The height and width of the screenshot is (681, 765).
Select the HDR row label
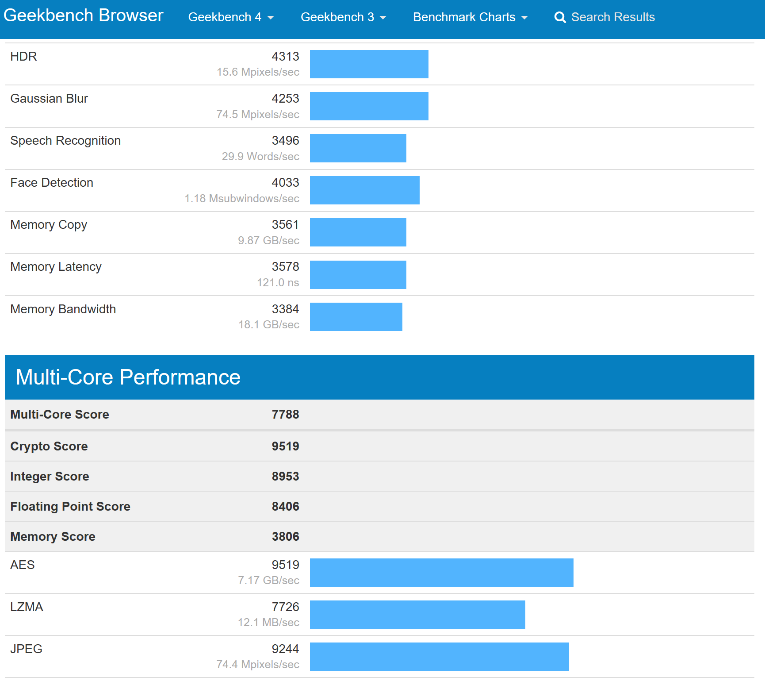click(23, 57)
